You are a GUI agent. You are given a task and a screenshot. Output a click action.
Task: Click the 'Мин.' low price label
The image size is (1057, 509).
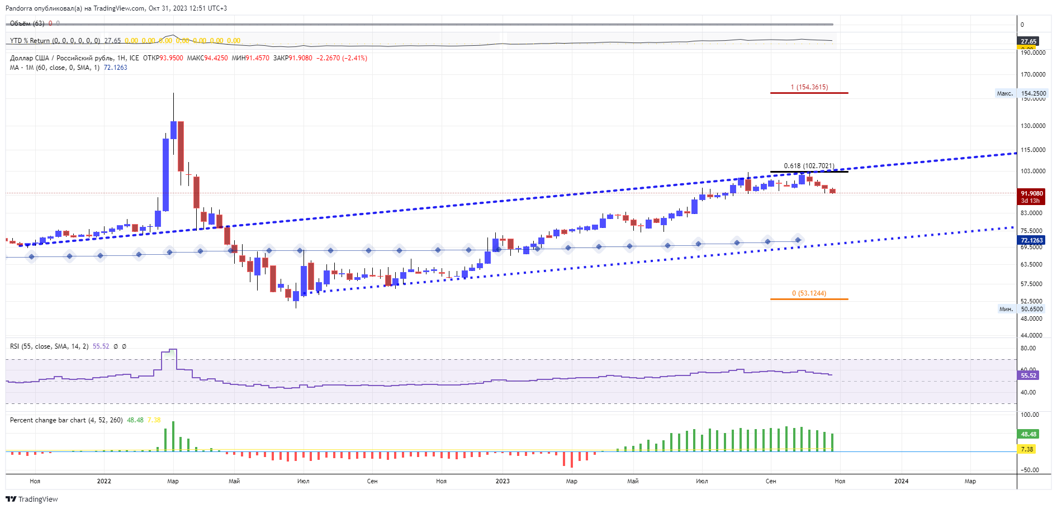pos(1006,309)
